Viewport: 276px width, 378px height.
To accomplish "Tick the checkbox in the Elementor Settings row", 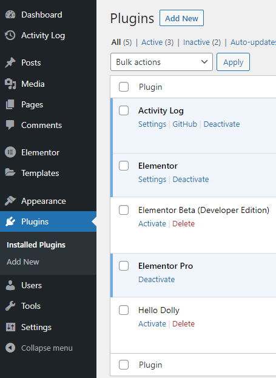I will coord(124,166).
